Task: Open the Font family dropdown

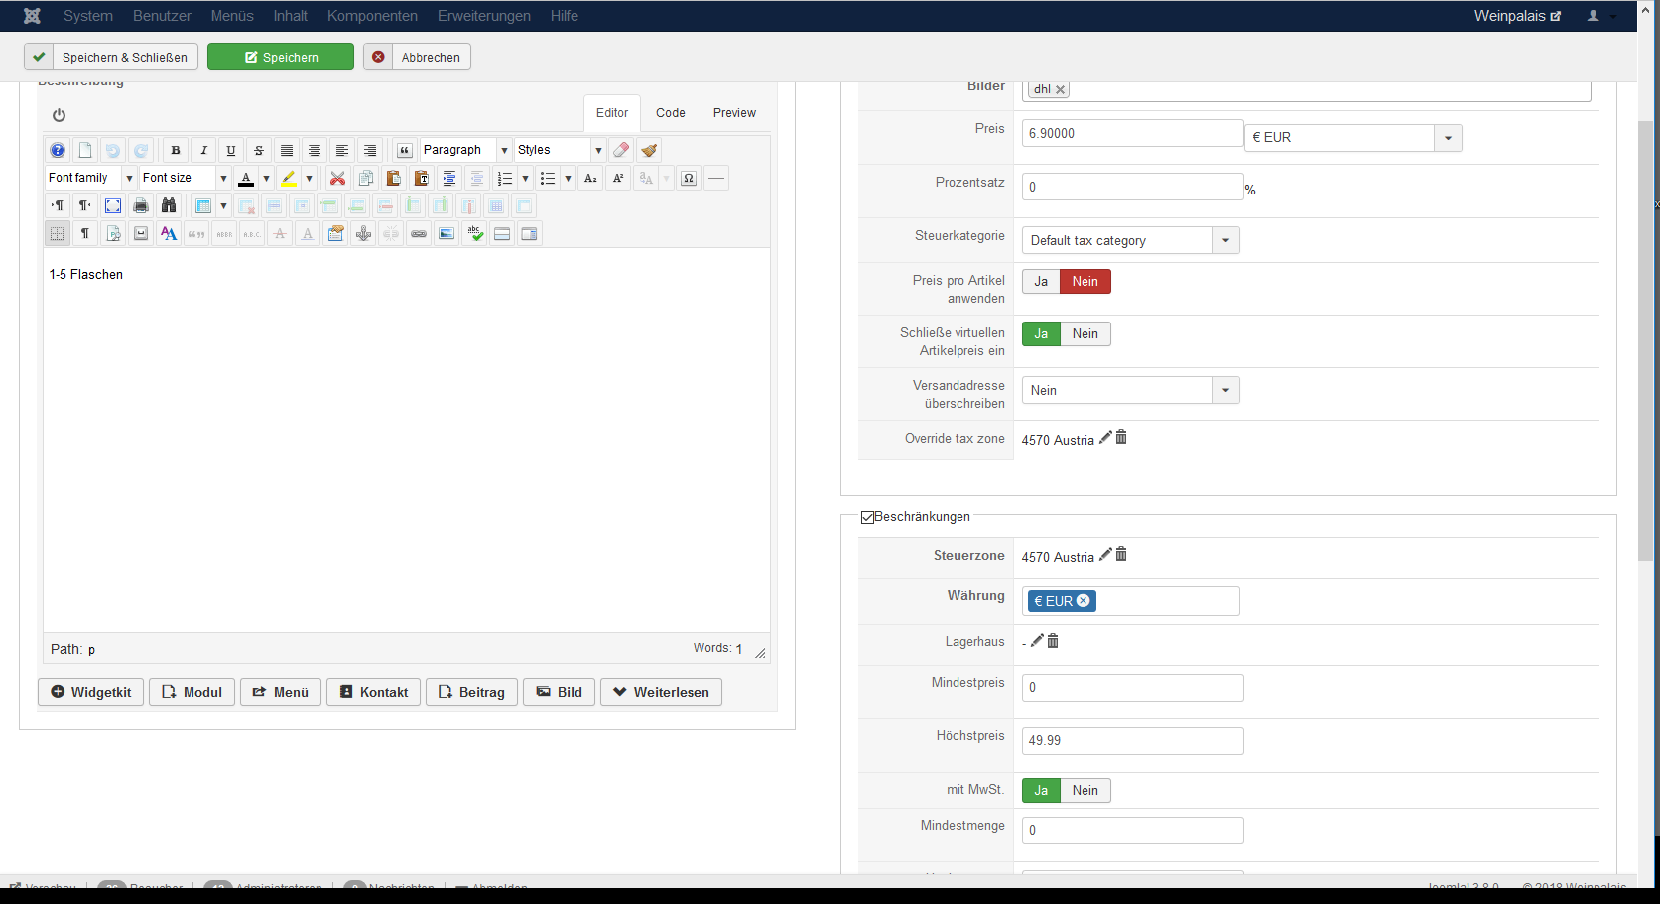Action: click(90, 178)
